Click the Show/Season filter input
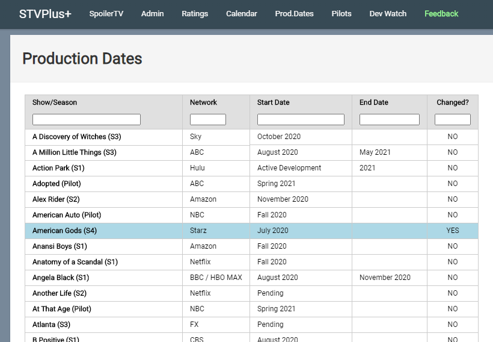493x342 pixels. 87,119
